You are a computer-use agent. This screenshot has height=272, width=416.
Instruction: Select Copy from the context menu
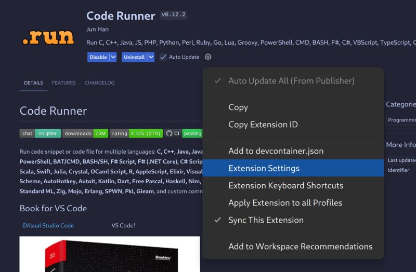293,107
